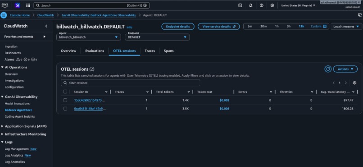Switch to the Overview tab

[68, 51]
